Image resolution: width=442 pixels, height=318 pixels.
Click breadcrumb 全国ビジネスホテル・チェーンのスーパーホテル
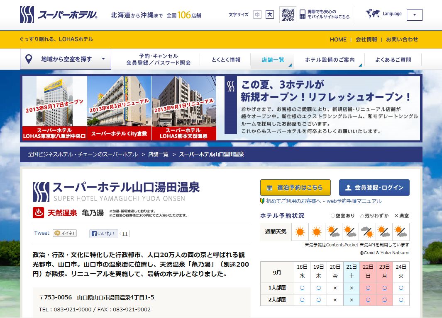pyautogui.click(x=83, y=154)
